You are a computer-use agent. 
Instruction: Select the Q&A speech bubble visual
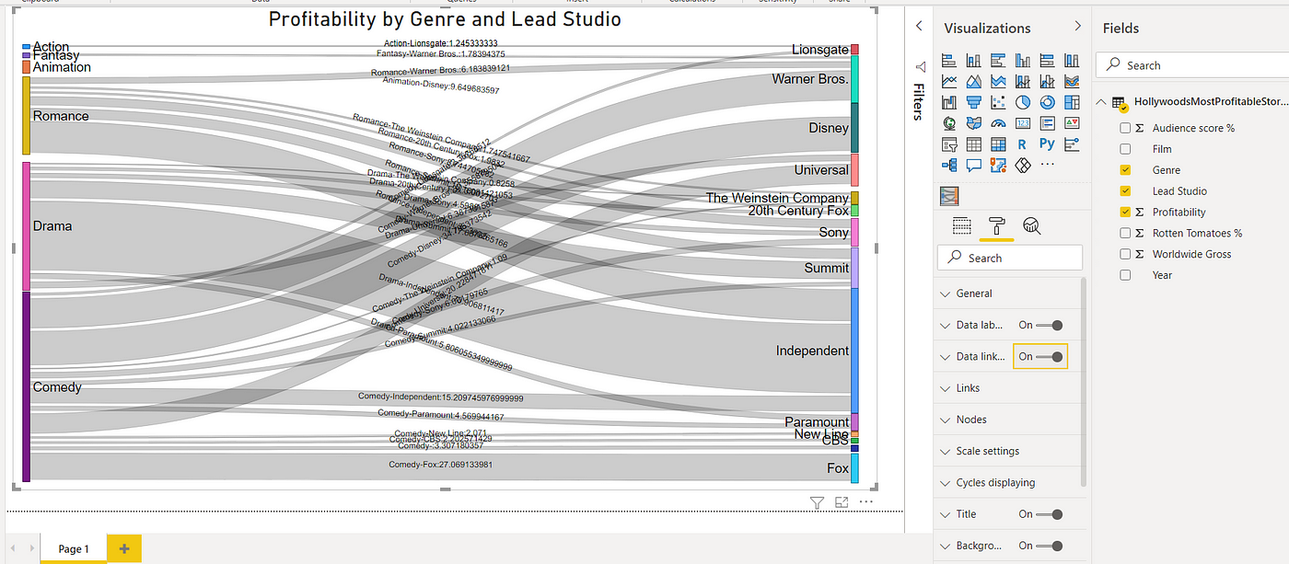(x=973, y=166)
